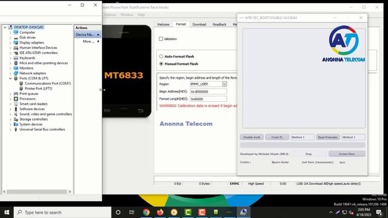Click the pen icon in system tray
The height and width of the screenshot is (218, 388).
click(338, 213)
